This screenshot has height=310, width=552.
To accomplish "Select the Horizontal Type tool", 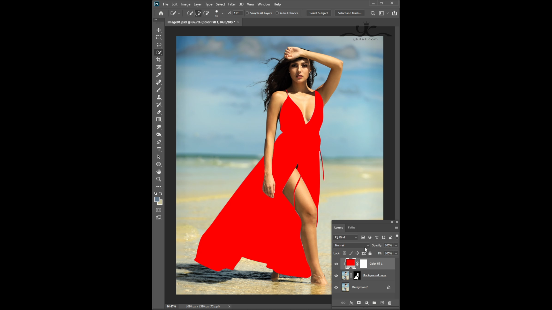I will (x=158, y=149).
